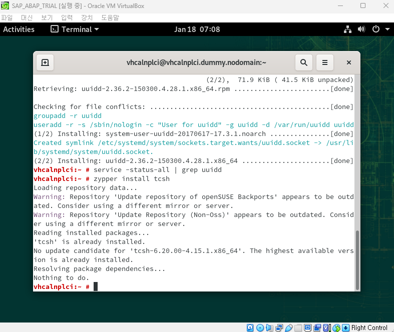Minimize the VirtualBox window
The height and width of the screenshot is (332, 394).
(340, 5)
